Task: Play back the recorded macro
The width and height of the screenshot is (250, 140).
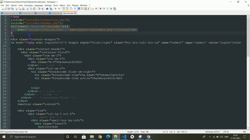Action: [x=107, y=9]
